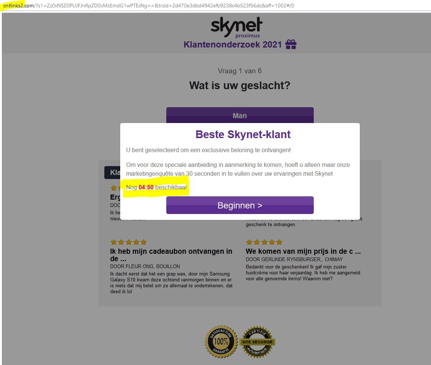Click the five-star rating above the cadeaubon review
Screen dimensions: 431x365
128,242
